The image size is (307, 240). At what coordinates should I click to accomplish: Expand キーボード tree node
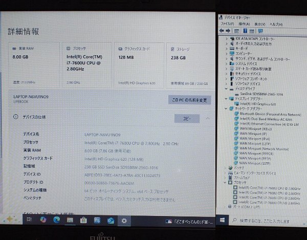pyautogui.click(x=227, y=48)
